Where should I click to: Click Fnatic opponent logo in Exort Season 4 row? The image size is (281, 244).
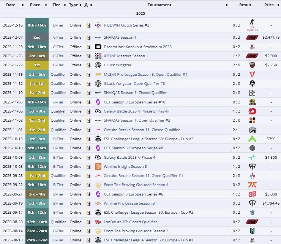point(252,185)
